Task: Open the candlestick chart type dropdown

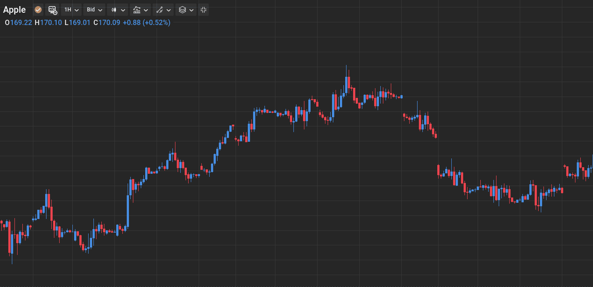Action: tap(118, 10)
